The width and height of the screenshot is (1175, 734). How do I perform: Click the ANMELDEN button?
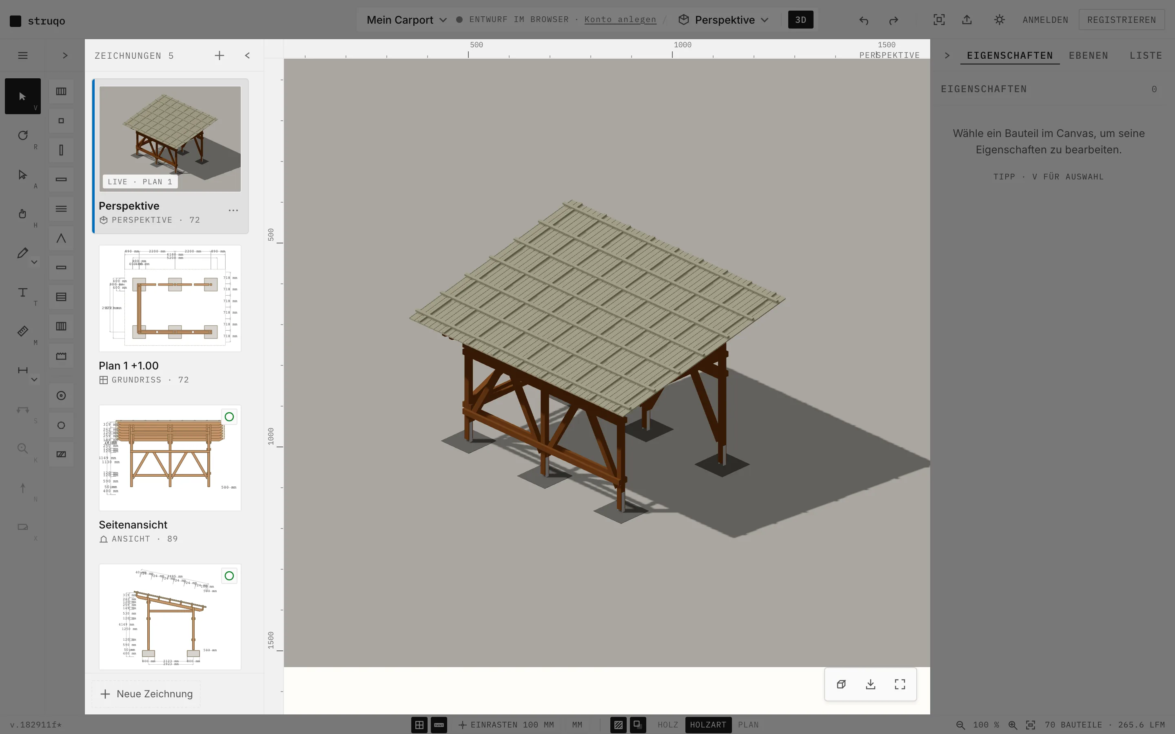click(x=1045, y=20)
